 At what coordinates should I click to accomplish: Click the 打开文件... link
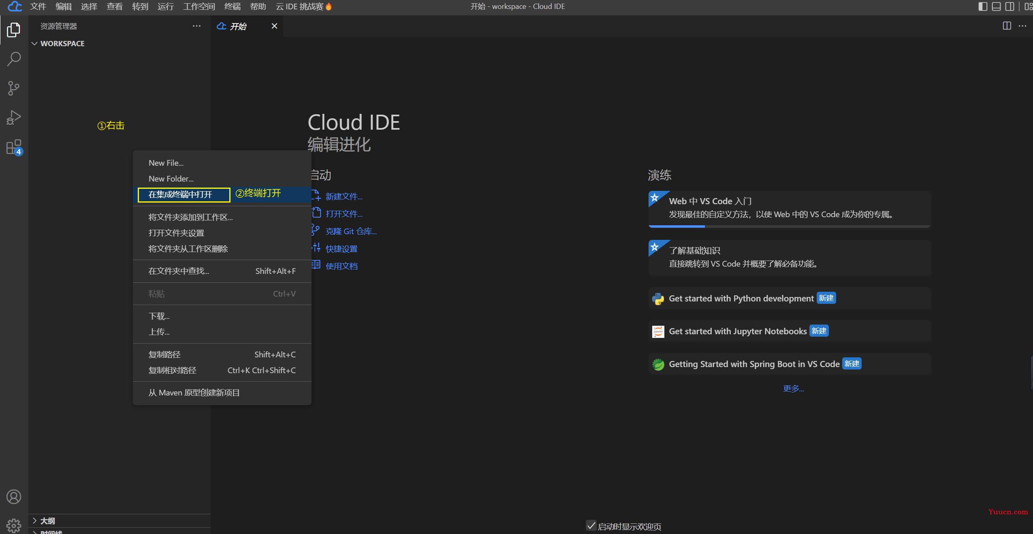point(344,214)
